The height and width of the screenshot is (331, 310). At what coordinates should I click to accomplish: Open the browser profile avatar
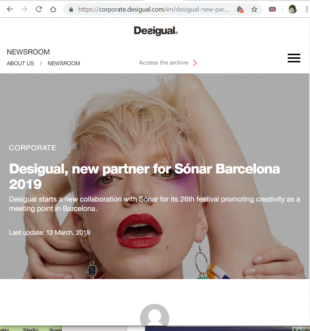(x=292, y=9)
